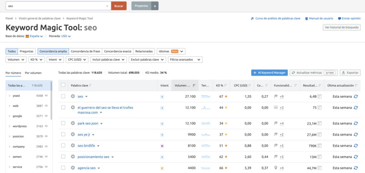The height and width of the screenshot is (173, 365).
Task: Open the trend sparkline in 'el guerrero del seo' row
Action: (206, 108)
